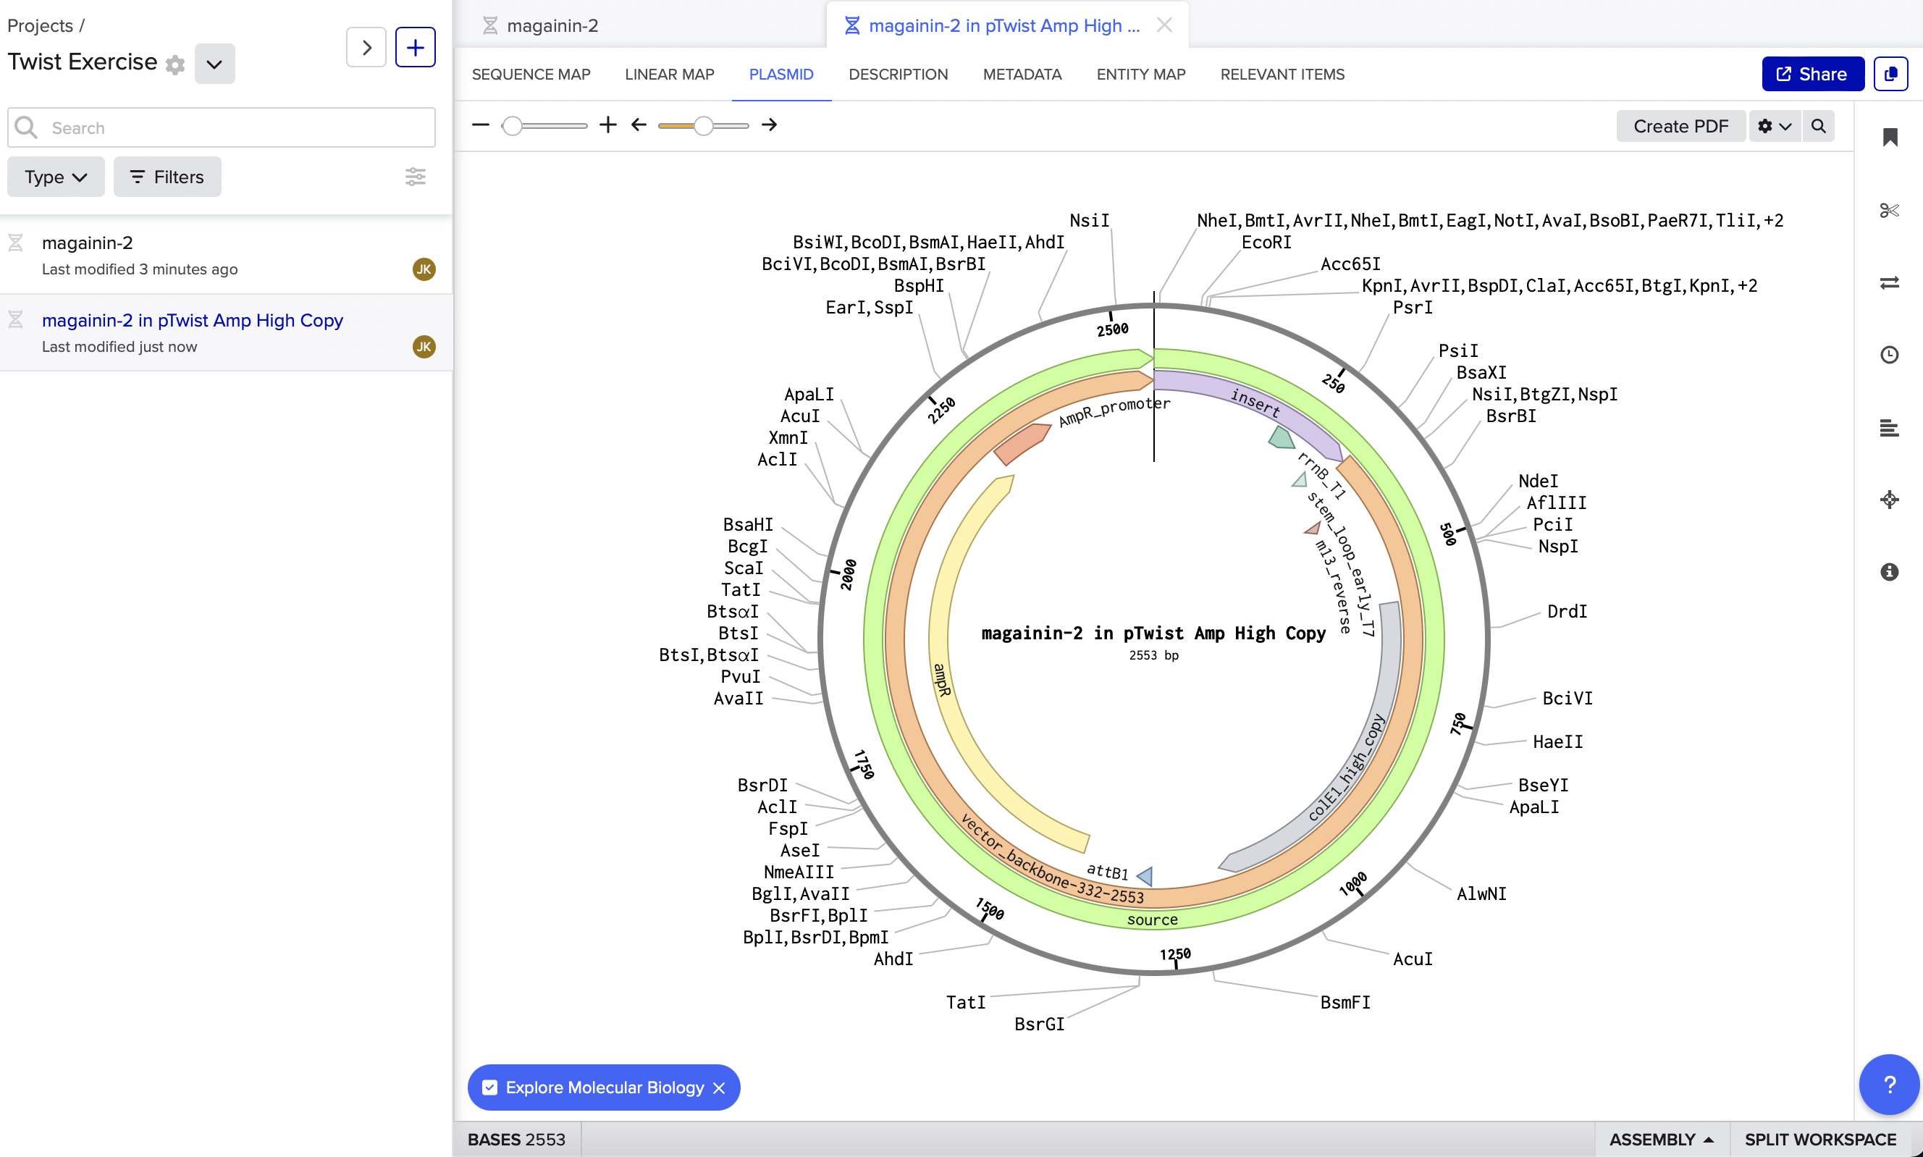Select magainin-2 in pTwist Amp High Copy file
The image size is (1923, 1157).
point(226,333)
